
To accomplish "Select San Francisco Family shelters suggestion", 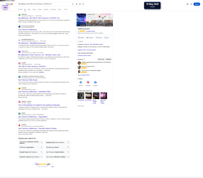I will tap(58, 152).
